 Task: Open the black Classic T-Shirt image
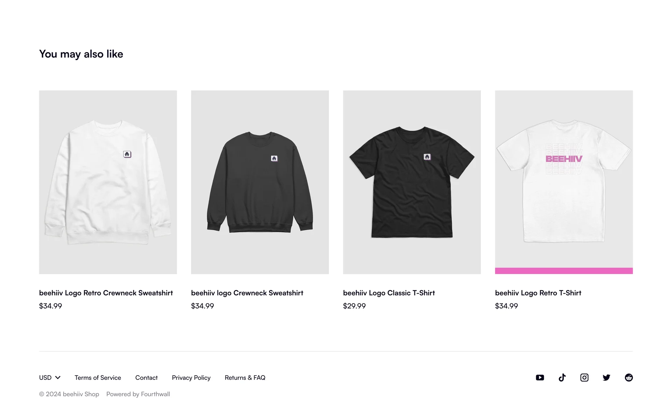tap(412, 182)
